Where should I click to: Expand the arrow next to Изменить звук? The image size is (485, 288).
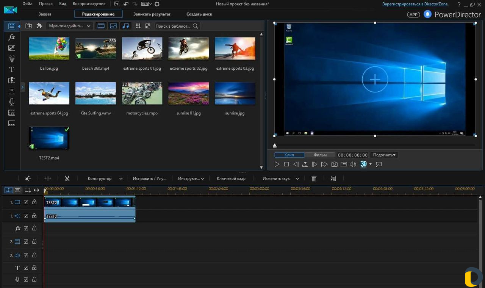pyautogui.click(x=297, y=178)
